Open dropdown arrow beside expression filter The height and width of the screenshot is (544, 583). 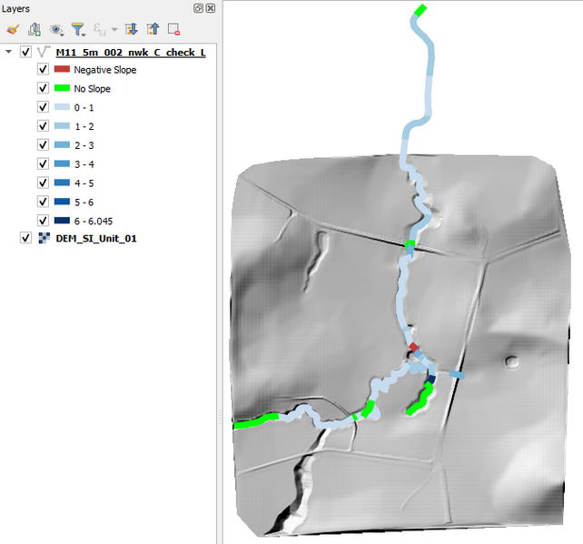[114, 30]
